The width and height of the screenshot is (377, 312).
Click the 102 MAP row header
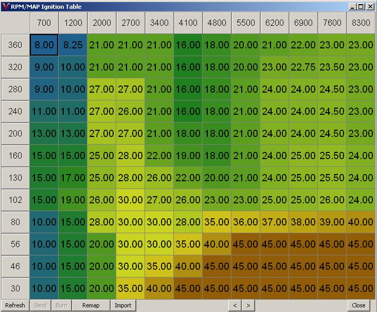coord(15,200)
